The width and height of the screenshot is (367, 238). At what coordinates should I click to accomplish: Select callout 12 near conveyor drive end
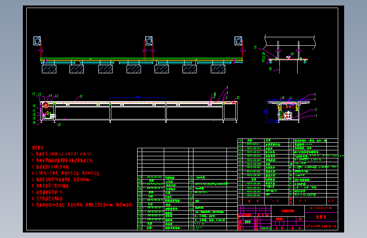[x=34, y=94]
